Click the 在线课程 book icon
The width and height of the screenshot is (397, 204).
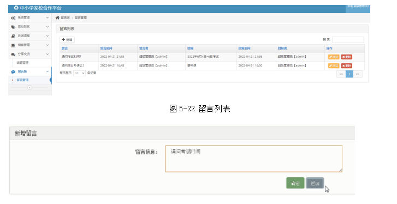tap(13, 36)
